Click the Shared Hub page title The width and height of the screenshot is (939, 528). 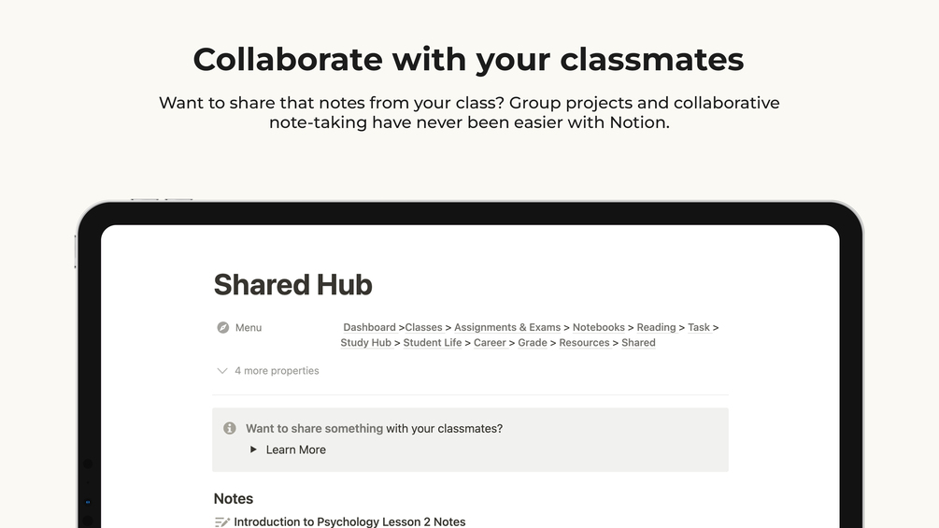point(293,285)
